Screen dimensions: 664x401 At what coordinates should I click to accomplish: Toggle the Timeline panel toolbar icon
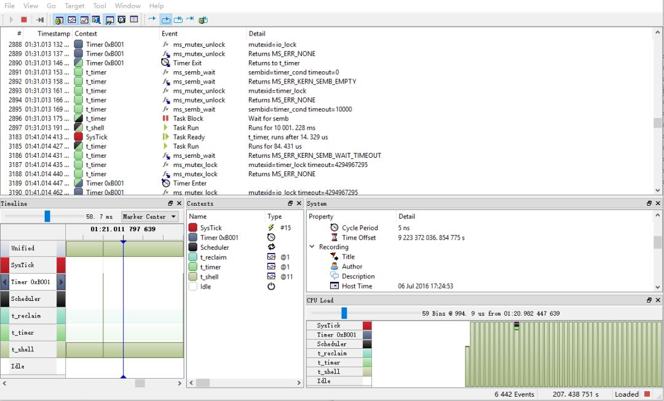click(x=73, y=19)
